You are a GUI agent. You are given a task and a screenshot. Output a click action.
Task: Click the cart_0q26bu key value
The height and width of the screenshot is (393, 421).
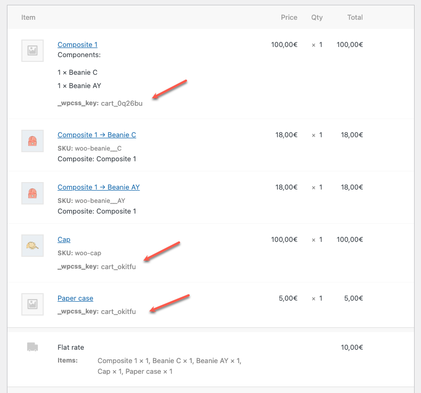click(x=122, y=104)
